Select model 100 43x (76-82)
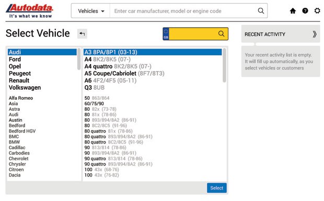The width and height of the screenshot is (324, 201). point(101,175)
